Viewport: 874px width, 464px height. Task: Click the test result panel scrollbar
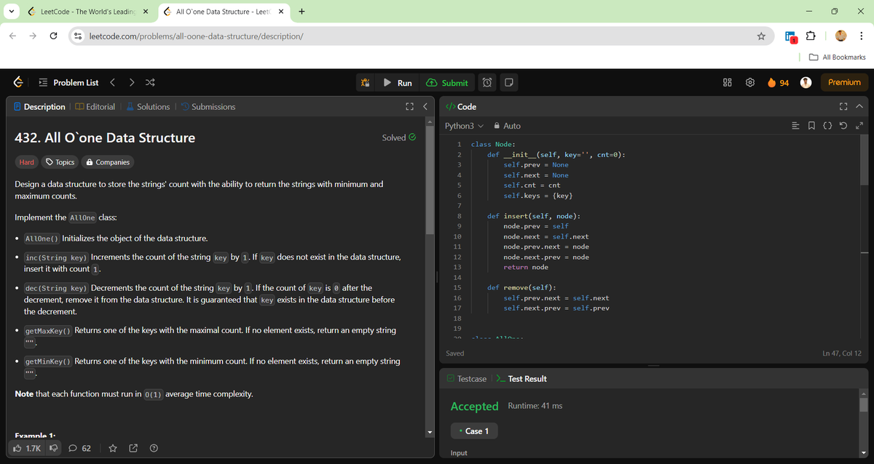864,404
